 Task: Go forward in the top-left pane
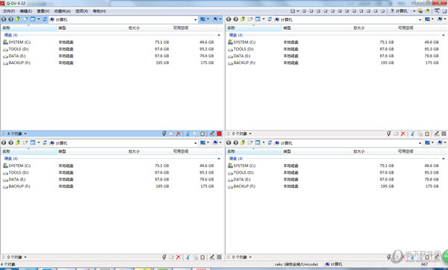coord(11,19)
